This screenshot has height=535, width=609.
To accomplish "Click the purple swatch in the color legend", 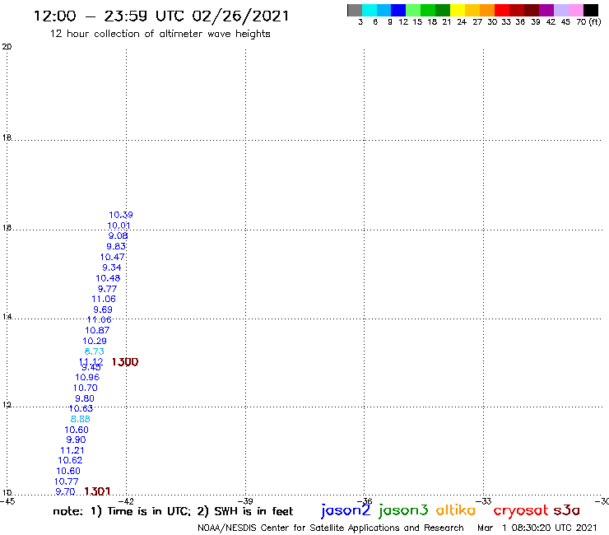I will pyautogui.click(x=546, y=10).
